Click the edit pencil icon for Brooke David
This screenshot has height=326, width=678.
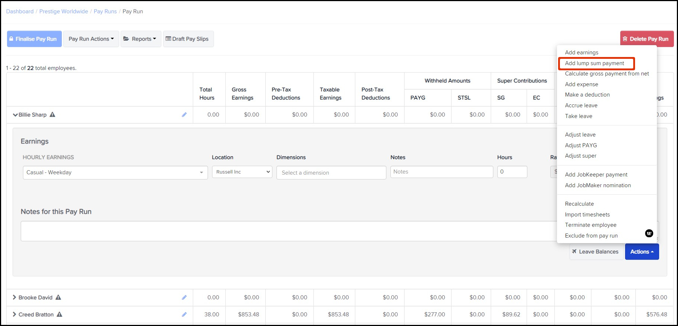(x=184, y=298)
